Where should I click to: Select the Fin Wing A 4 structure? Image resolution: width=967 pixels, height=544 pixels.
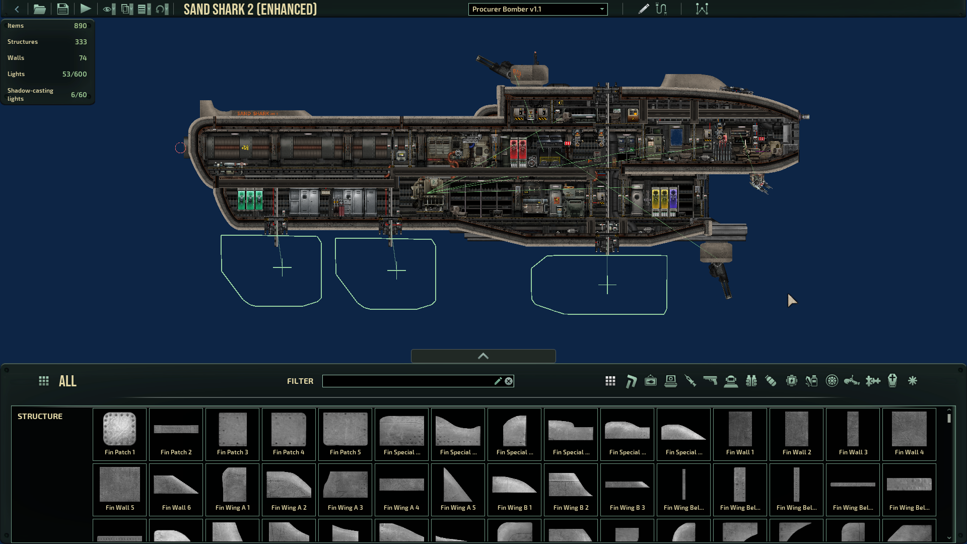pyautogui.click(x=402, y=490)
